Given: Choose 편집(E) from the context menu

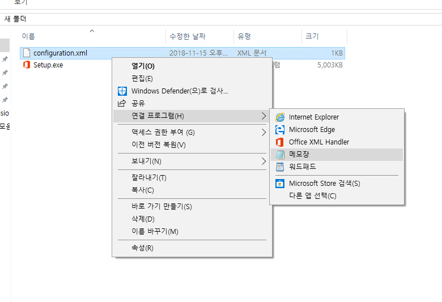Looking at the screenshot, I should point(192,78).
